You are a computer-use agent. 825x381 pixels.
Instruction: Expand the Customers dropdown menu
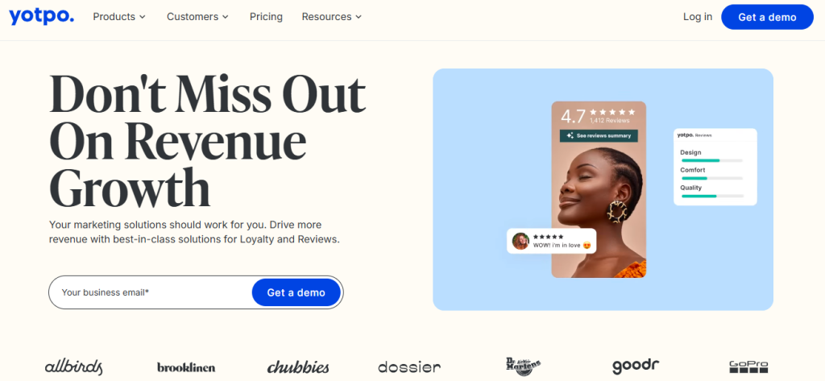click(198, 17)
